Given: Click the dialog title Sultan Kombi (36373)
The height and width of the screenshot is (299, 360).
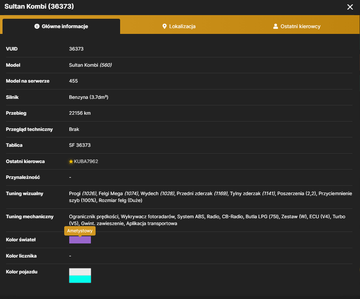Looking at the screenshot, I should (x=39, y=6).
